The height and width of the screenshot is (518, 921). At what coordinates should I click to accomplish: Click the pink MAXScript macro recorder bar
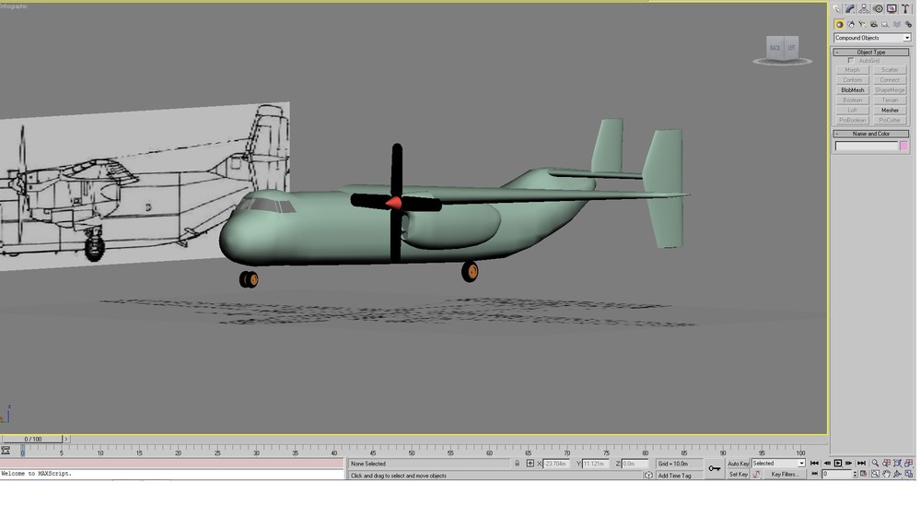171,464
